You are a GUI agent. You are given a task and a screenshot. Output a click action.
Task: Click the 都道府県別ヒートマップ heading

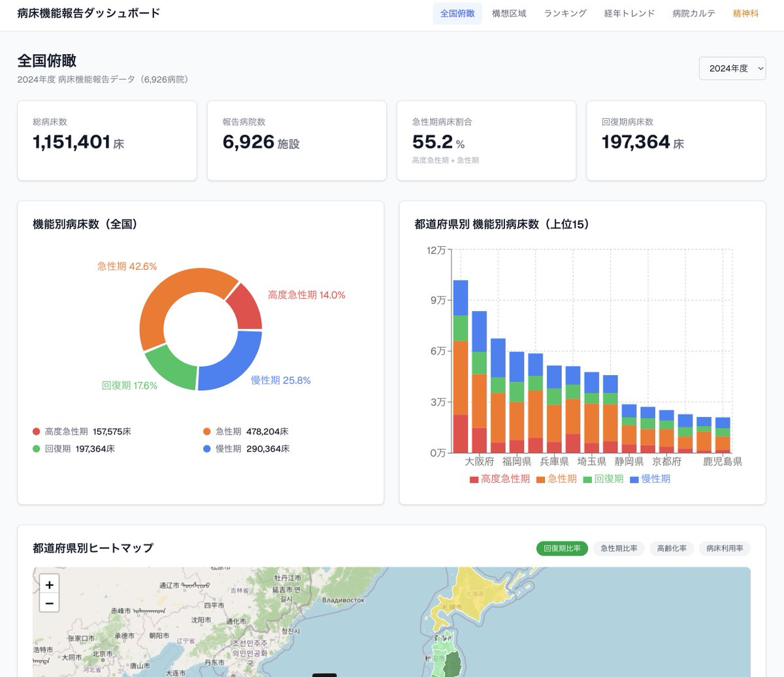tap(93, 548)
